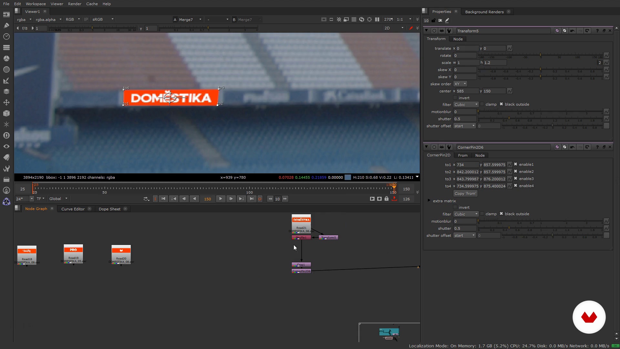Image resolution: width=620 pixels, height=349 pixels.
Task: Click the Copy 'from' button
Action: pos(465,194)
